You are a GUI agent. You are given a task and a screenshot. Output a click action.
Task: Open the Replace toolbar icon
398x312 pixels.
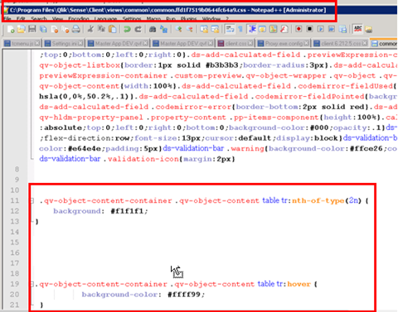point(163,29)
